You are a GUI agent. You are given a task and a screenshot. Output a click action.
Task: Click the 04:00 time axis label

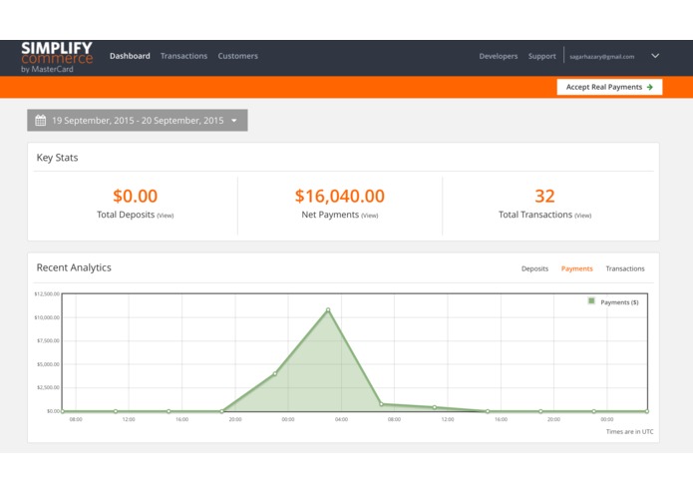pos(341,419)
